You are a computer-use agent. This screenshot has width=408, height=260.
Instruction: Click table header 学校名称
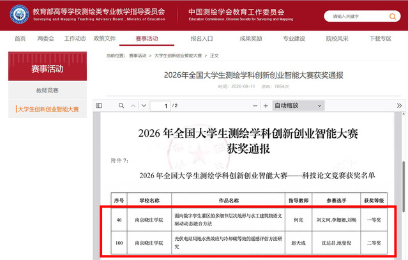(x=149, y=201)
